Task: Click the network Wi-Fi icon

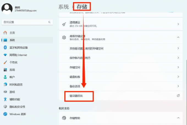Action: pyautogui.click(x=5, y=55)
